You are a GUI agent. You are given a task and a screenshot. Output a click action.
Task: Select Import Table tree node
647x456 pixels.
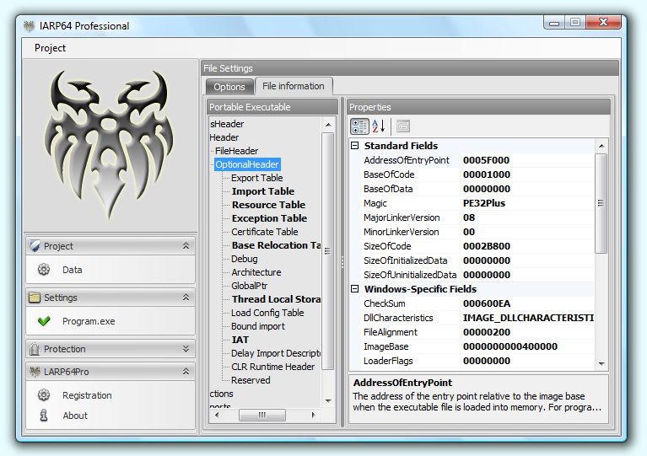(263, 191)
